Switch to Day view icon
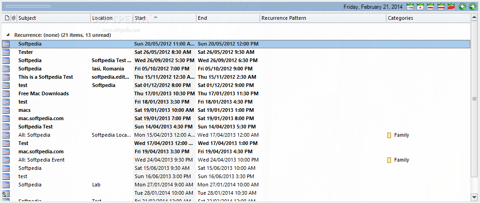This screenshot has height=203, width=480. 421,6
